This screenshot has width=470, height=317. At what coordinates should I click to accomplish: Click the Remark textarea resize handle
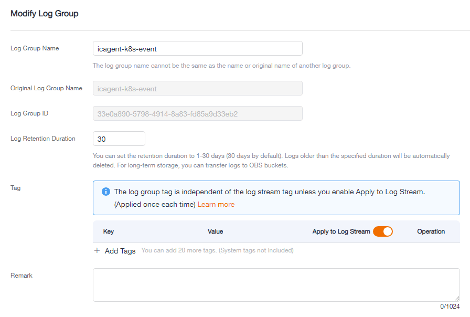[x=456, y=299]
